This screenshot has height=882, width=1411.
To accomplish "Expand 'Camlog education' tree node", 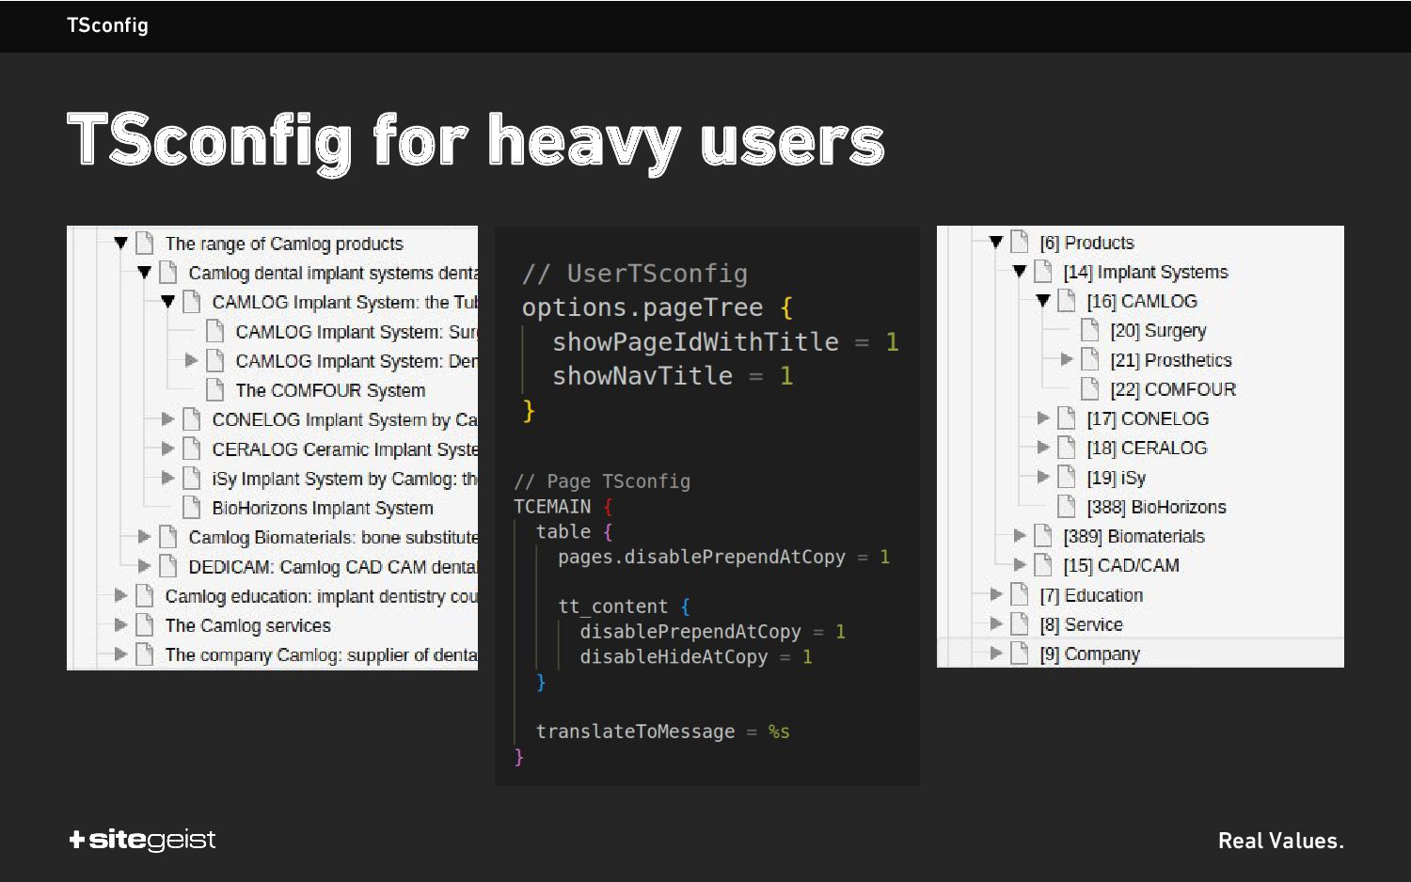I will tap(120, 595).
